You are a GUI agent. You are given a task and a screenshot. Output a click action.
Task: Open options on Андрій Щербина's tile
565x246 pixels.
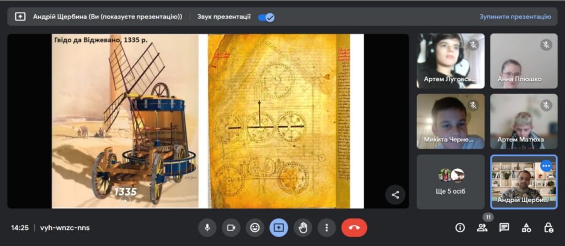pos(546,166)
